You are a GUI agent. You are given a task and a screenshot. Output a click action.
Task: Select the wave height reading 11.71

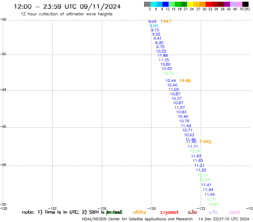(193, 147)
